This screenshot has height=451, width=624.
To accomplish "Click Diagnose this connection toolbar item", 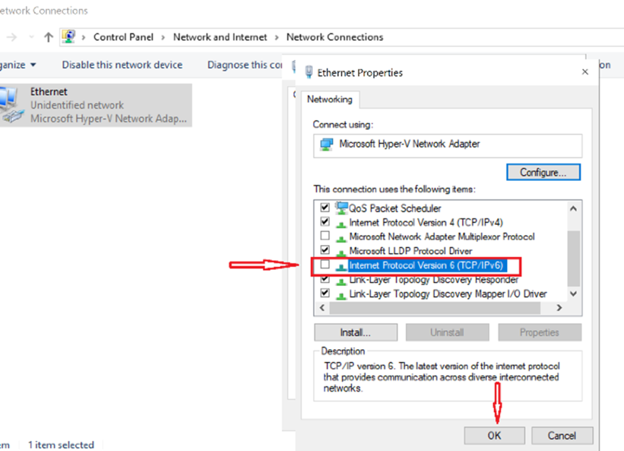I will pyautogui.click(x=245, y=65).
